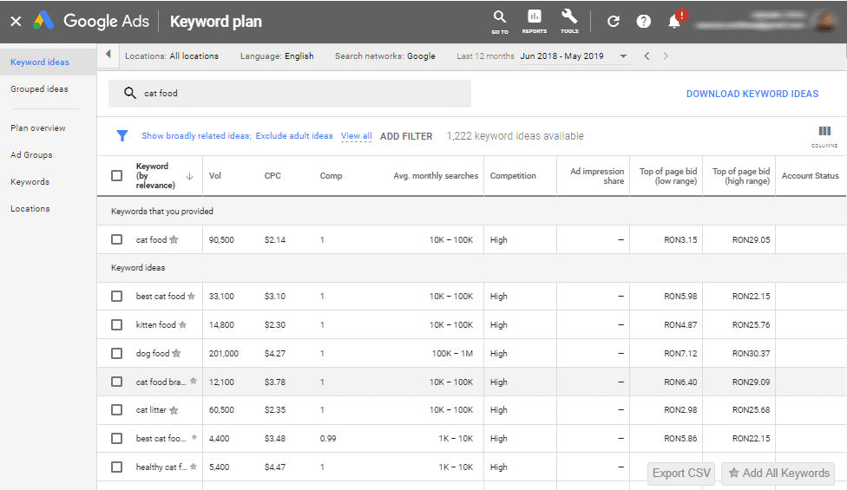This screenshot has height=490, width=847.
Task: Click the Google Ads logo
Action: (43, 21)
